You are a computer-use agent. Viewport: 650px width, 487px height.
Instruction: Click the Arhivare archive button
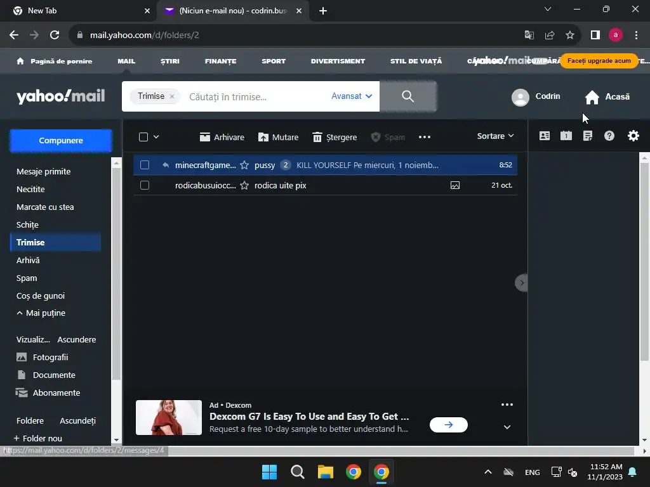click(x=222, y=138)
